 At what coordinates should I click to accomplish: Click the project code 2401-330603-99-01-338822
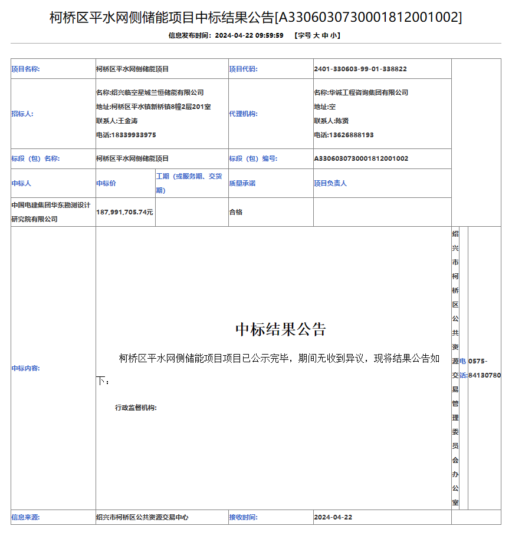point(360,69)
